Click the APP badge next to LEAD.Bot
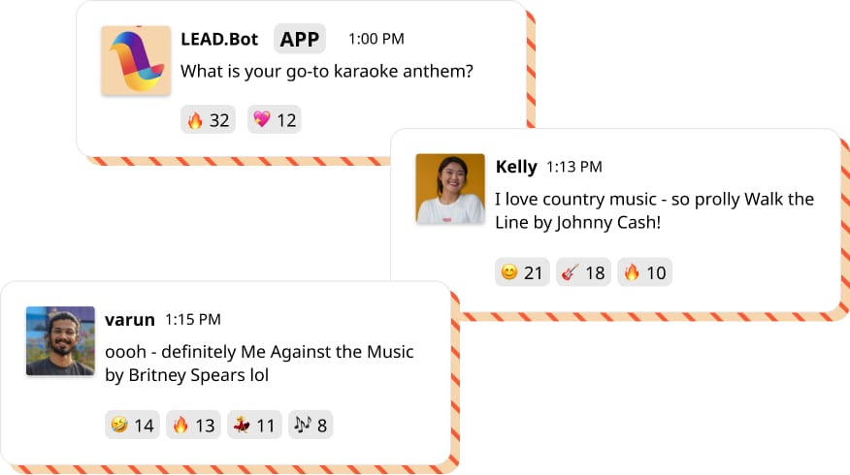Screen dimensions: 850x475 coord(300,40)
